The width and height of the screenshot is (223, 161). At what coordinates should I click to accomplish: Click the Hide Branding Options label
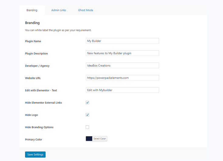[x=39, y=127]
